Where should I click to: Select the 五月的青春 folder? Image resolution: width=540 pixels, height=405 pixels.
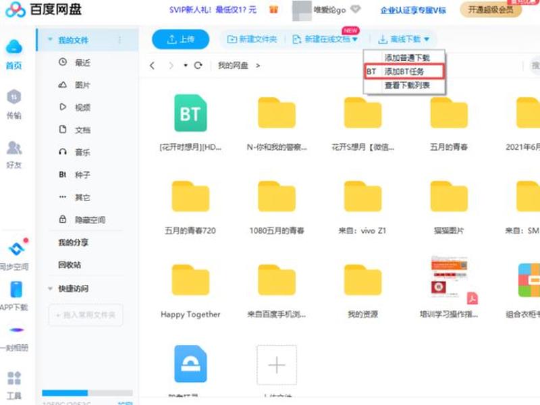[x=449, y=113]
